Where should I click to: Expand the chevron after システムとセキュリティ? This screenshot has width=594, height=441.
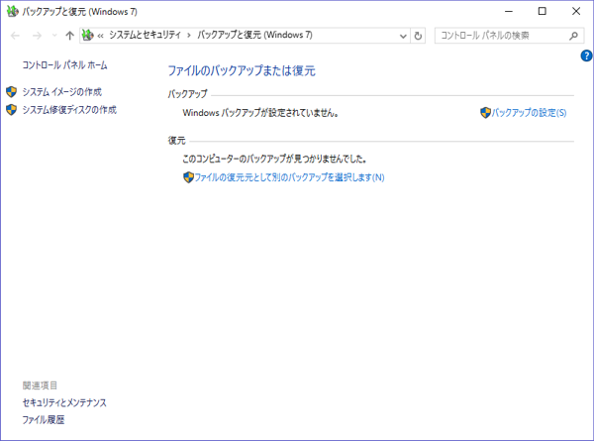(x=189, y=36)
